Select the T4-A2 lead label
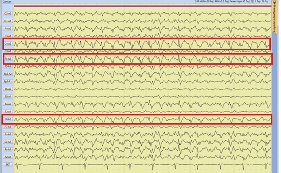This screenshot has height=173, width=281. click(x=7, y=104)
